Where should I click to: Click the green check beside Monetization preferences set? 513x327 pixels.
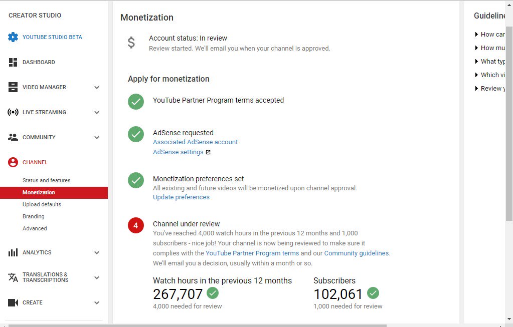136,180
